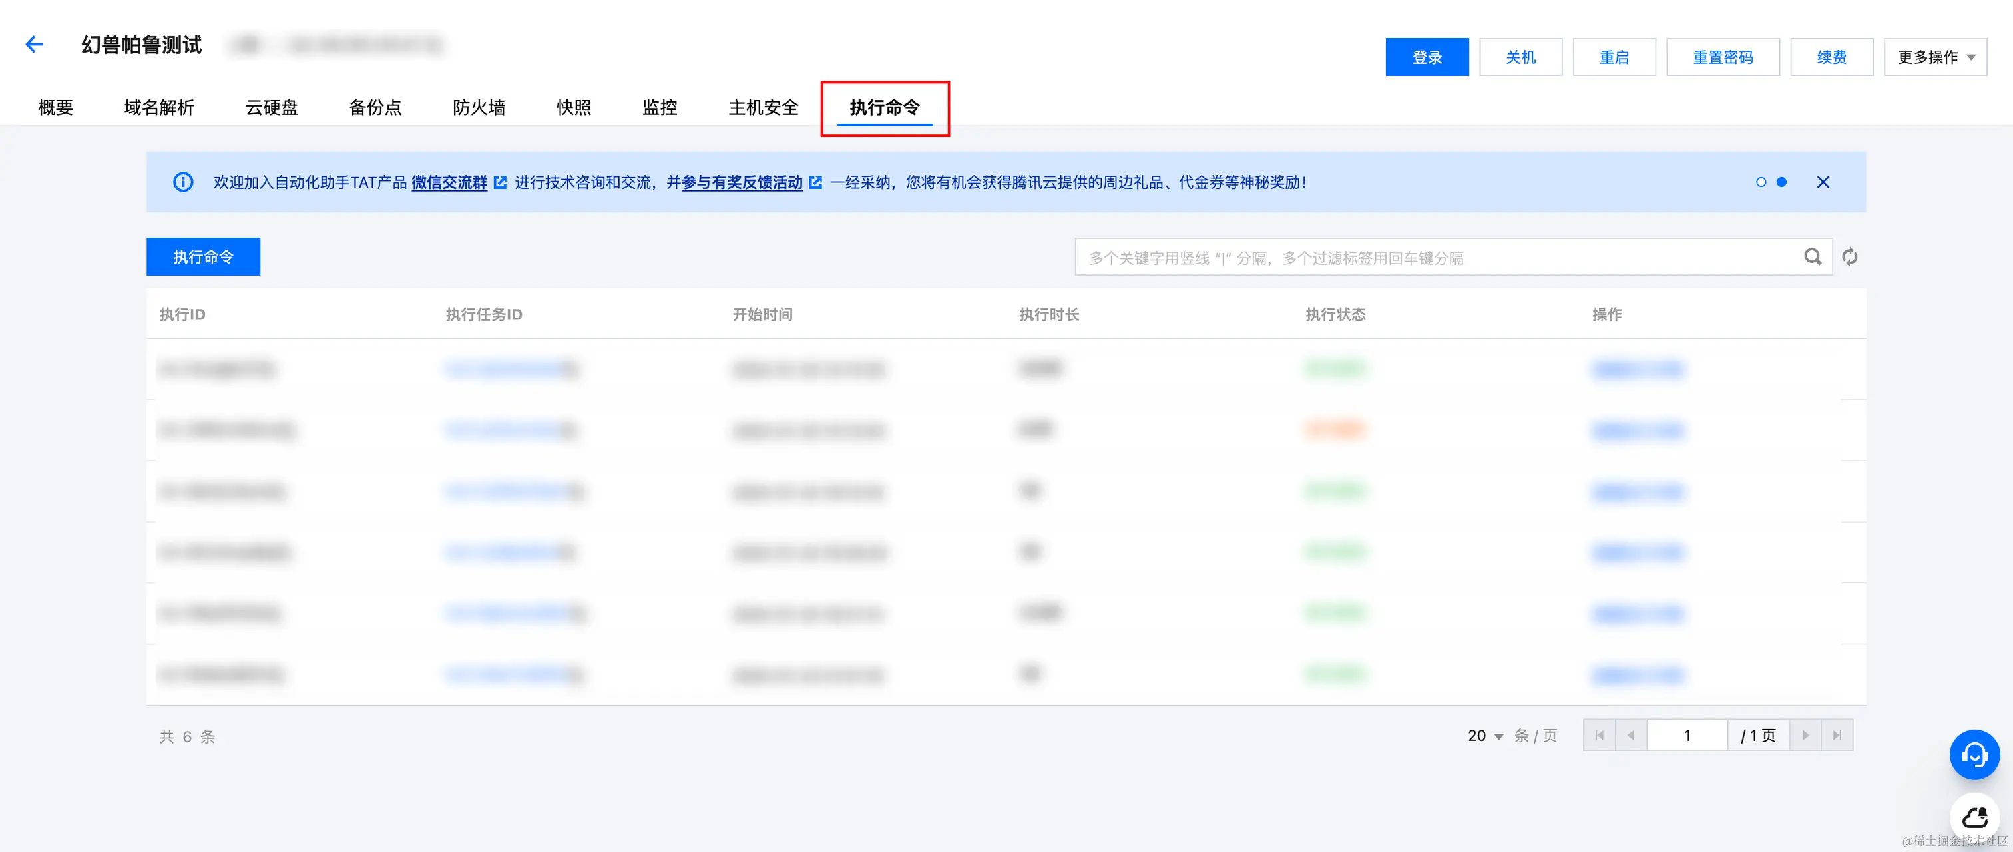Open the customer service headset chat
Image resolution: width=2013 pixels, height=852 pixels.
click(x=1974, y=754)
